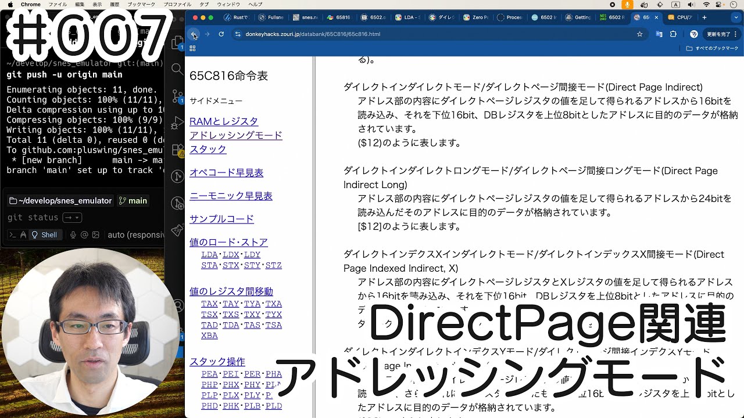Click the orange microphone menu bar icon
Viewport: 744px width, 418px height.
(x=627, y=4)
